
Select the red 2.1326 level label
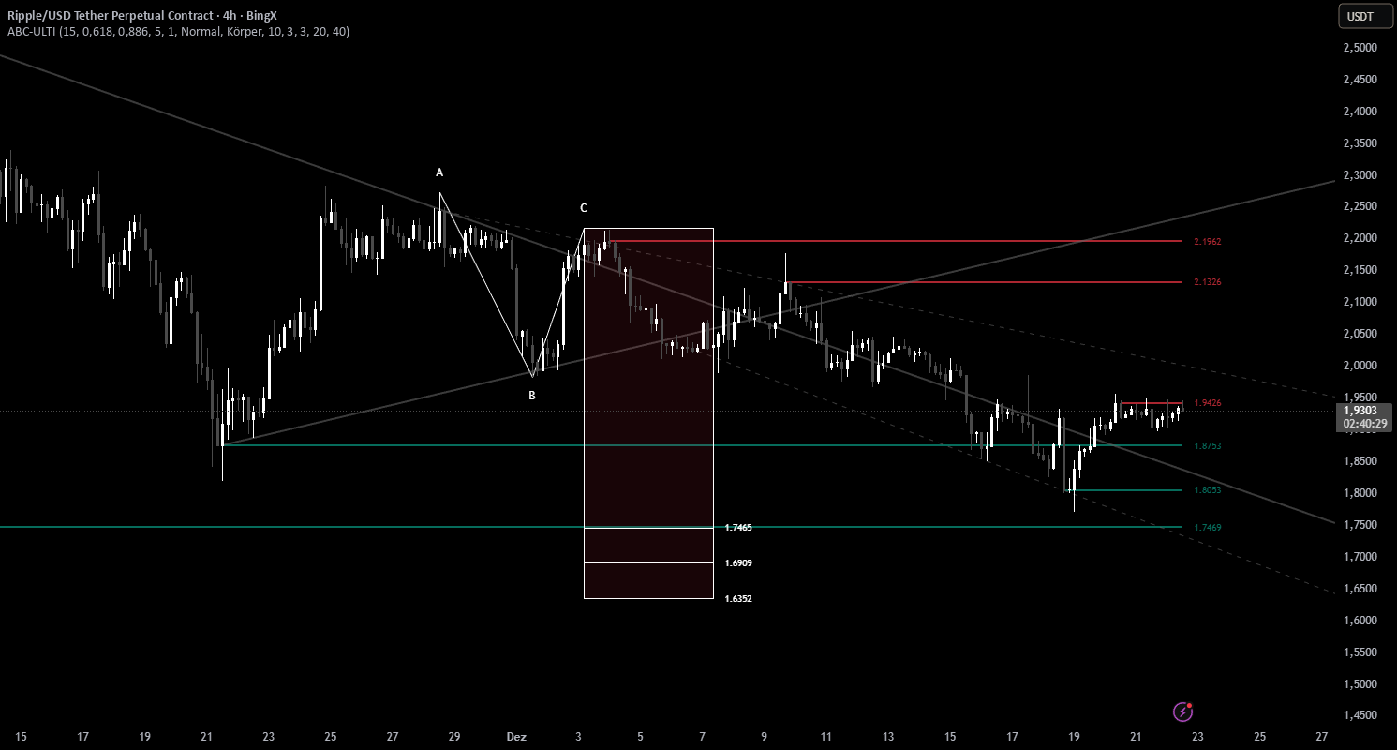[x=1207, y=282]
